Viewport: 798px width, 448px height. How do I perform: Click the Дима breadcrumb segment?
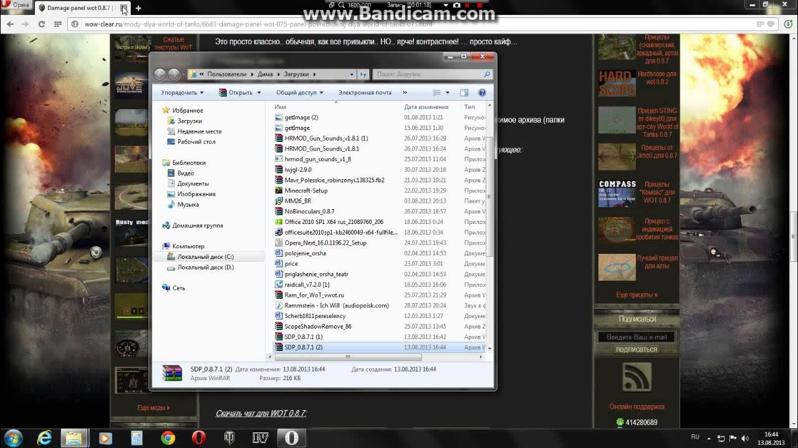click(265, 74)
